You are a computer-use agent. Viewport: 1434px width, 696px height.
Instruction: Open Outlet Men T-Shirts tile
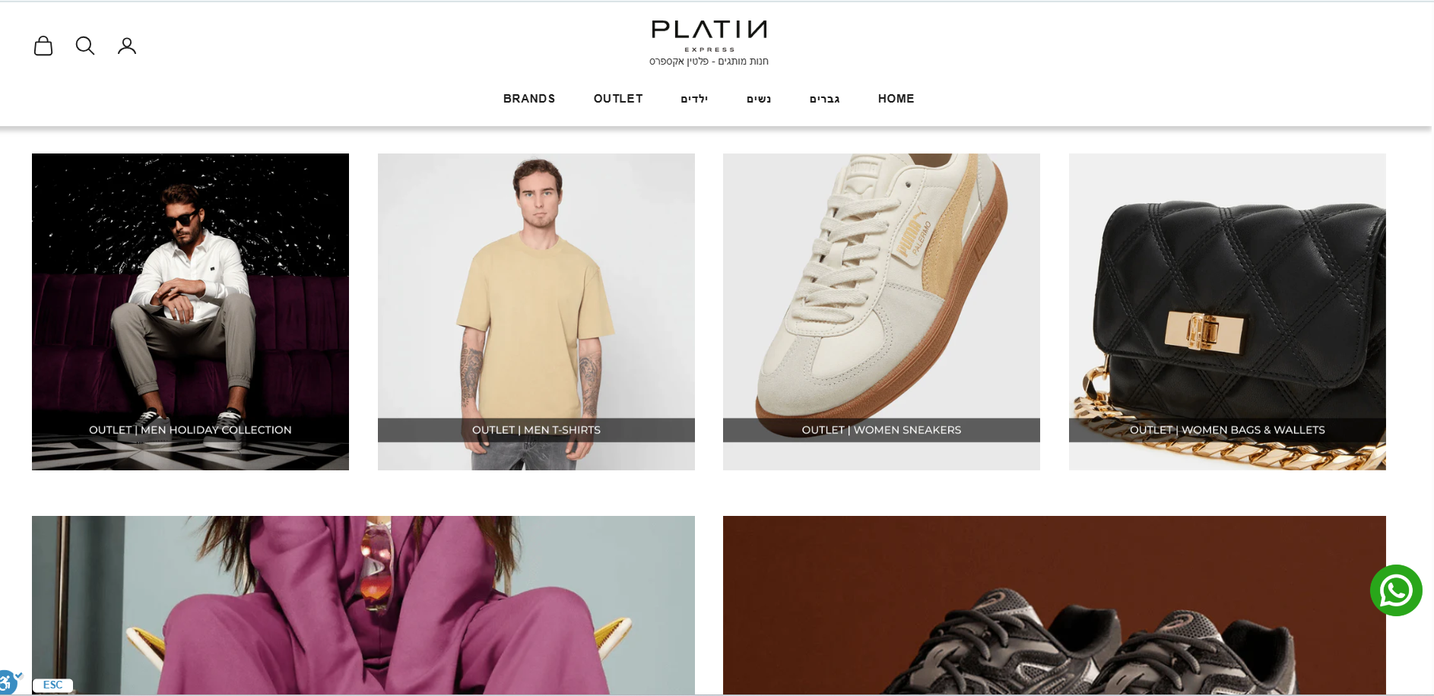pos(536,312)
